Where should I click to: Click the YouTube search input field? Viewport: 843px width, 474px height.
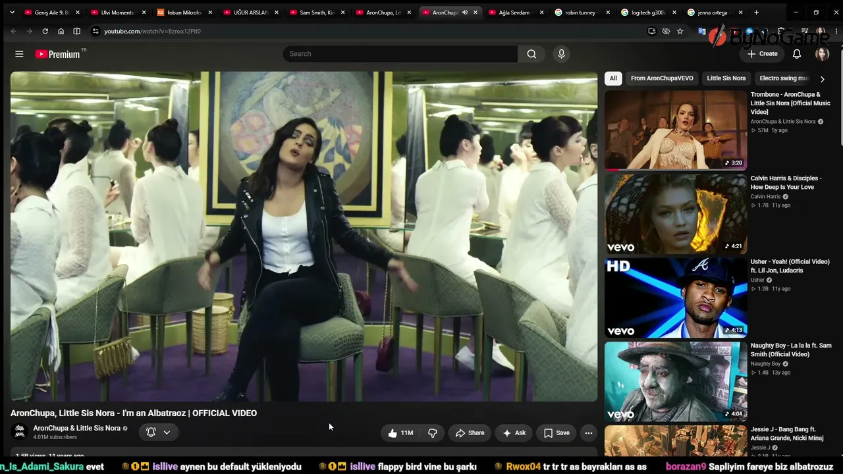[x=400, y=54]
